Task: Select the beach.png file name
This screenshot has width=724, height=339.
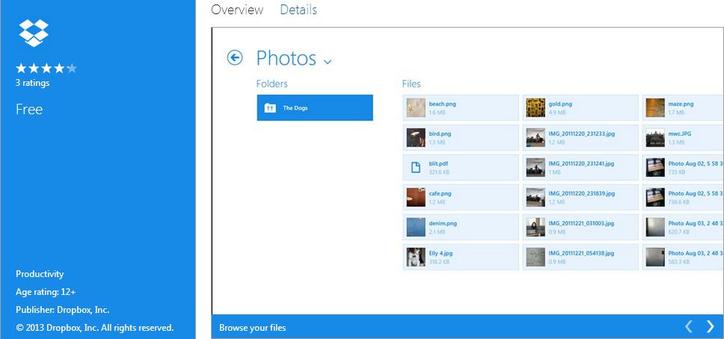Action: click(x=442, y=105)
